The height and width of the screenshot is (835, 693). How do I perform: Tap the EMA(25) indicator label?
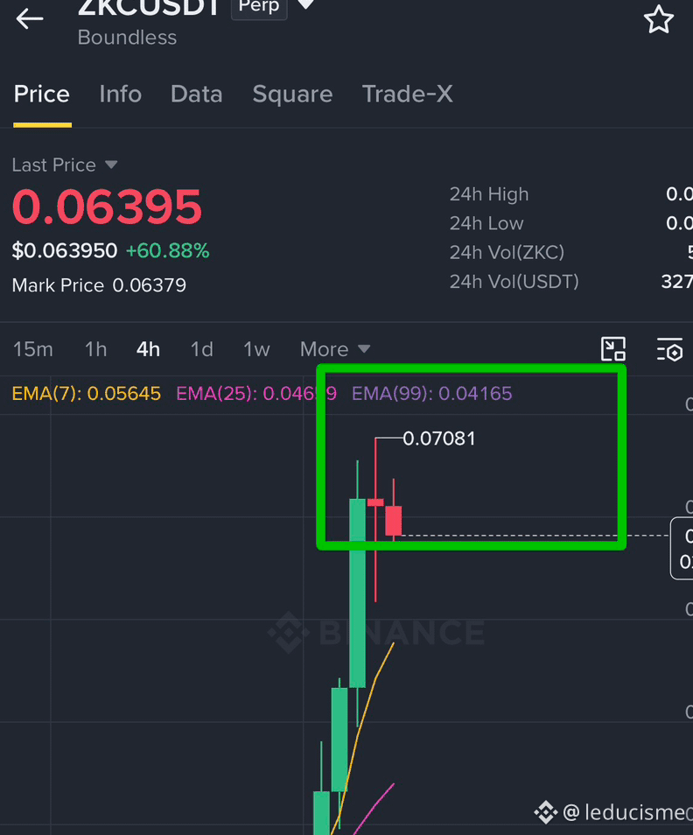click(x=256, y=394)
